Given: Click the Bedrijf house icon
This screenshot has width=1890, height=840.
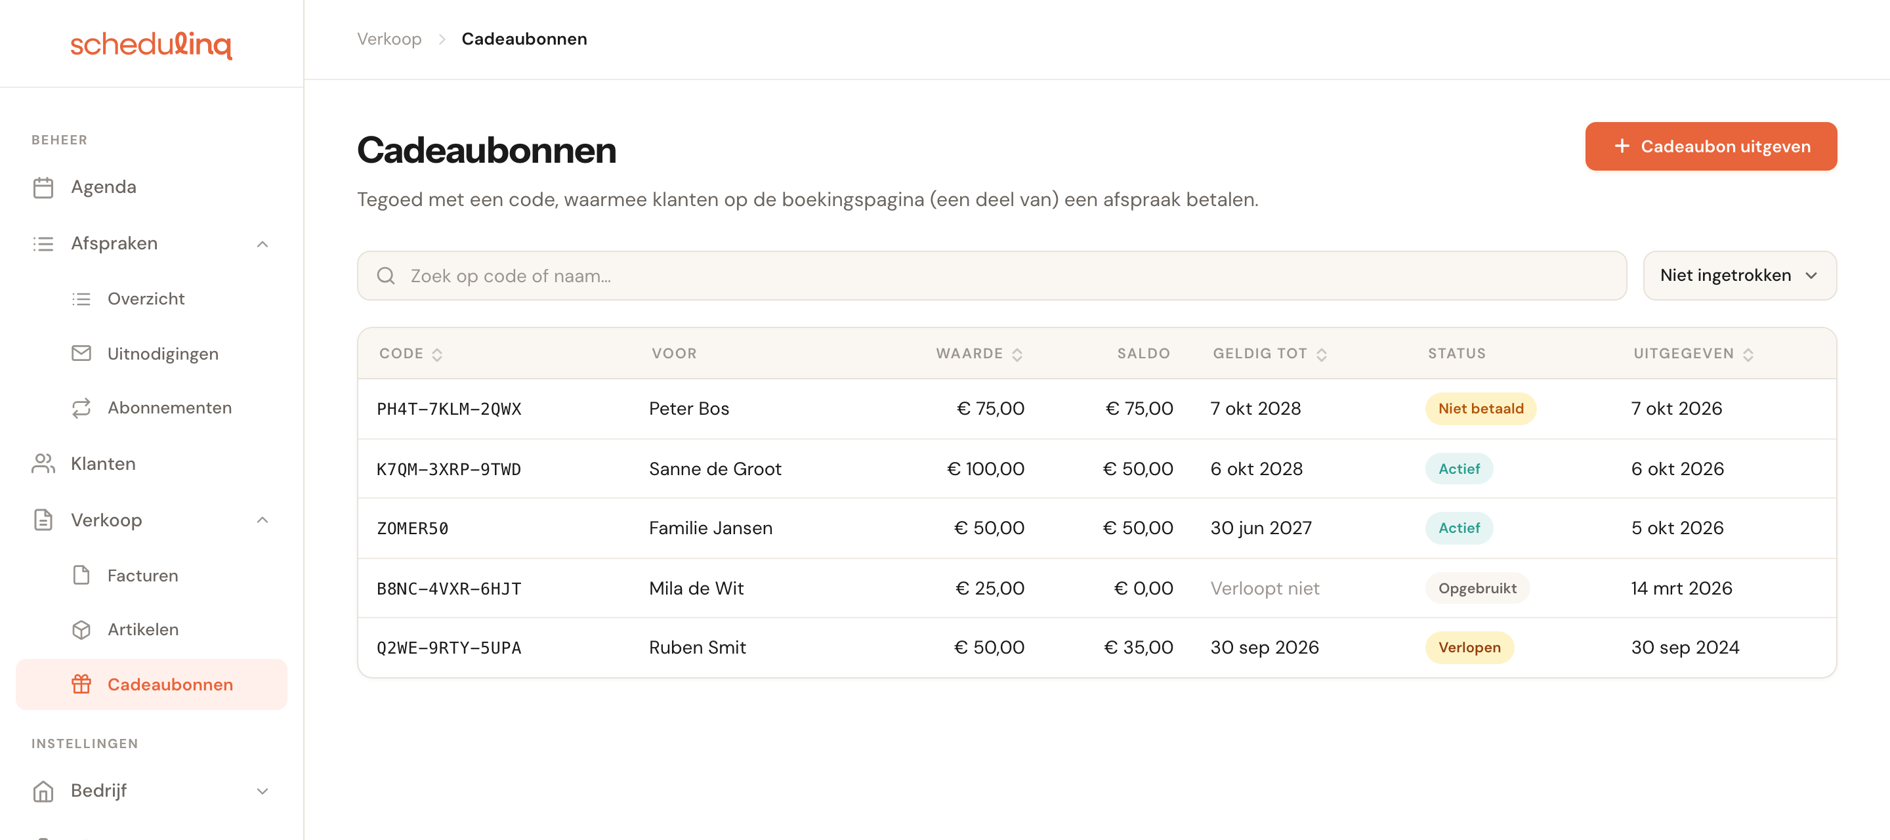Looking at the screenshot, I should click(x=43, y=791).
